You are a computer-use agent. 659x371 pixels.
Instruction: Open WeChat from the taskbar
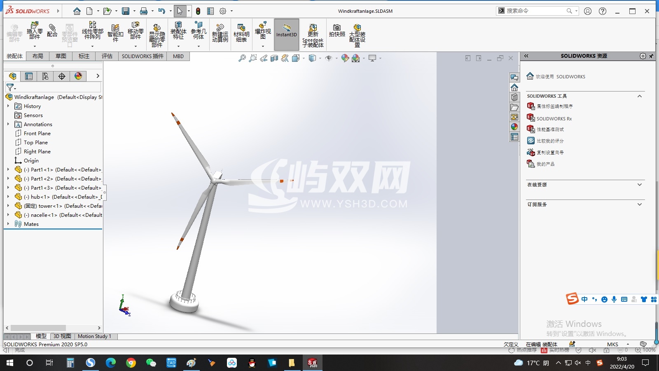click(x=151, y=363)
